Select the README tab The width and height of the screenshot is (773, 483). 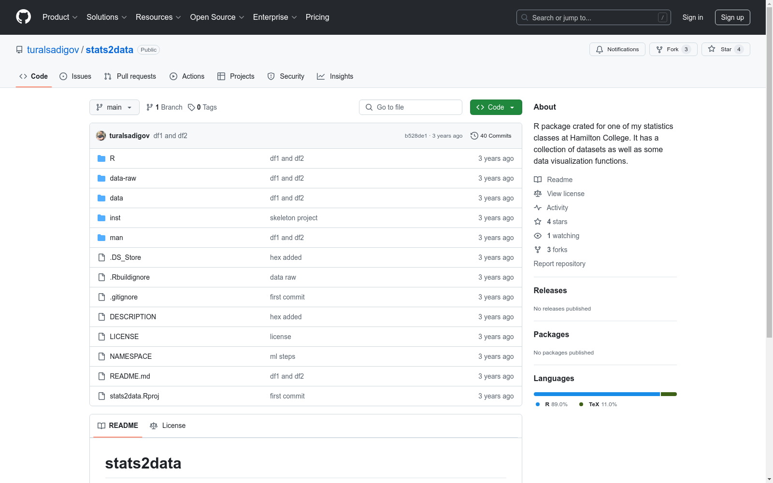pyautogui.click(x=118, y=426)
